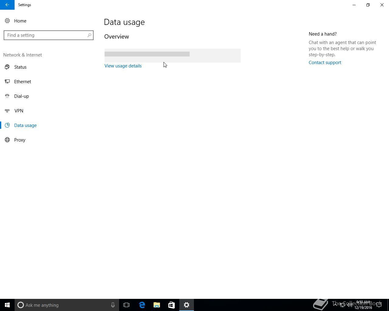
Task: Close the Settings window
Action: (x=382, y=5)
